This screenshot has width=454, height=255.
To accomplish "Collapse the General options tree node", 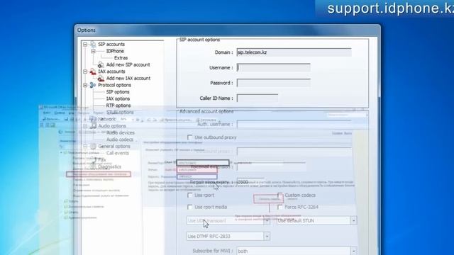I will tap(85, 147).
